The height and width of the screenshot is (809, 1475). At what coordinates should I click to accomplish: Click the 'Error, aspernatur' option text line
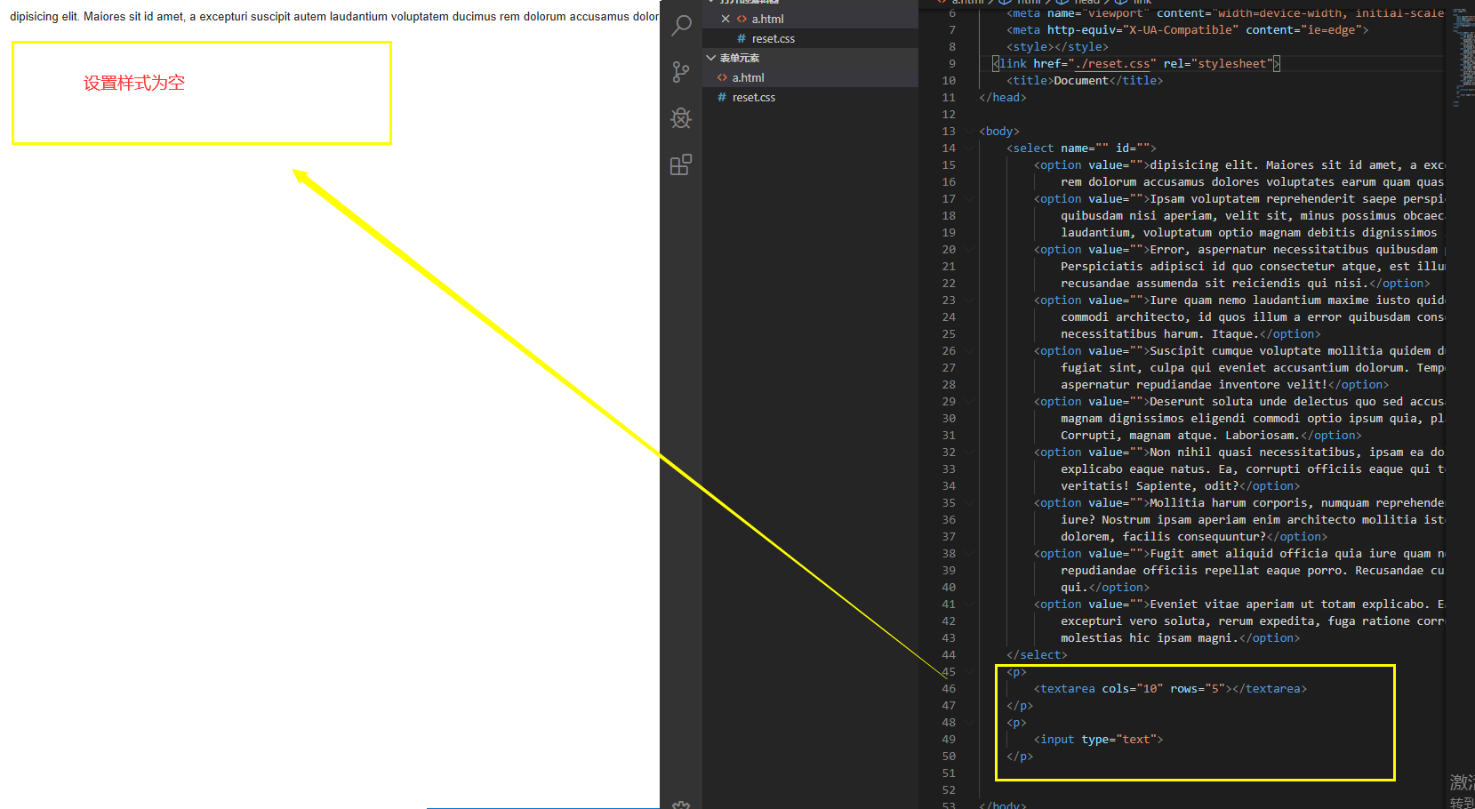1239,249
